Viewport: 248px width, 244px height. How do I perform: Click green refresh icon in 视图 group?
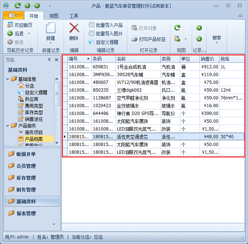[177, 28]
